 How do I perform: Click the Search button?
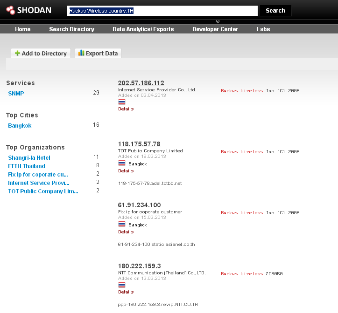(x=275, y=11)
